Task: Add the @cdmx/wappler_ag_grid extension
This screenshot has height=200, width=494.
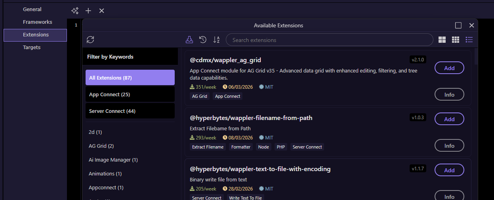Action: tap(449, 68)
